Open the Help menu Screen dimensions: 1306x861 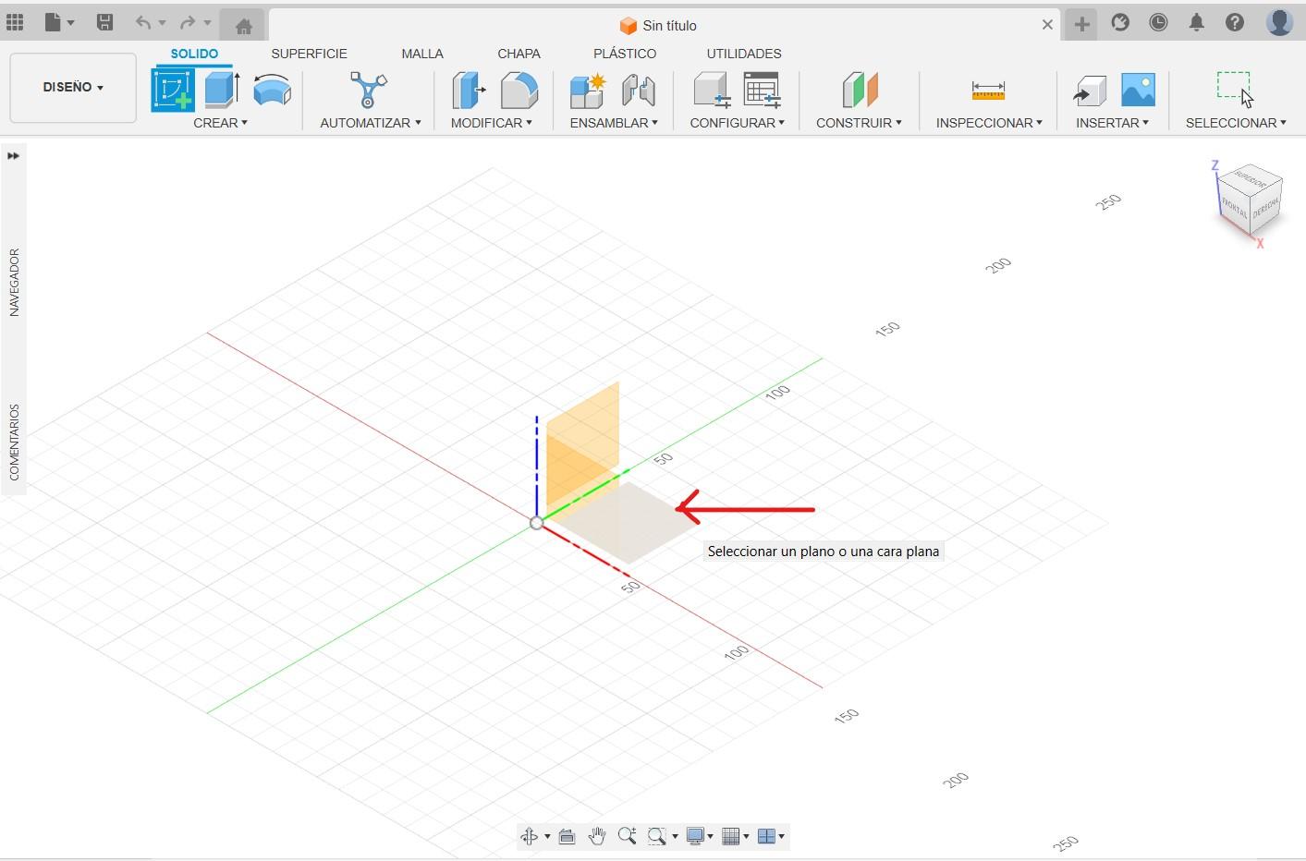pyautogui.click(x=1235, y=22)
